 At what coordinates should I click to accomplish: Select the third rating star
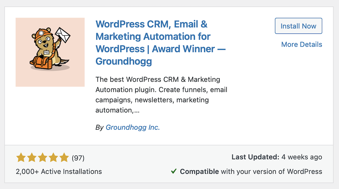pyautogui.click(x=42, y=158)
